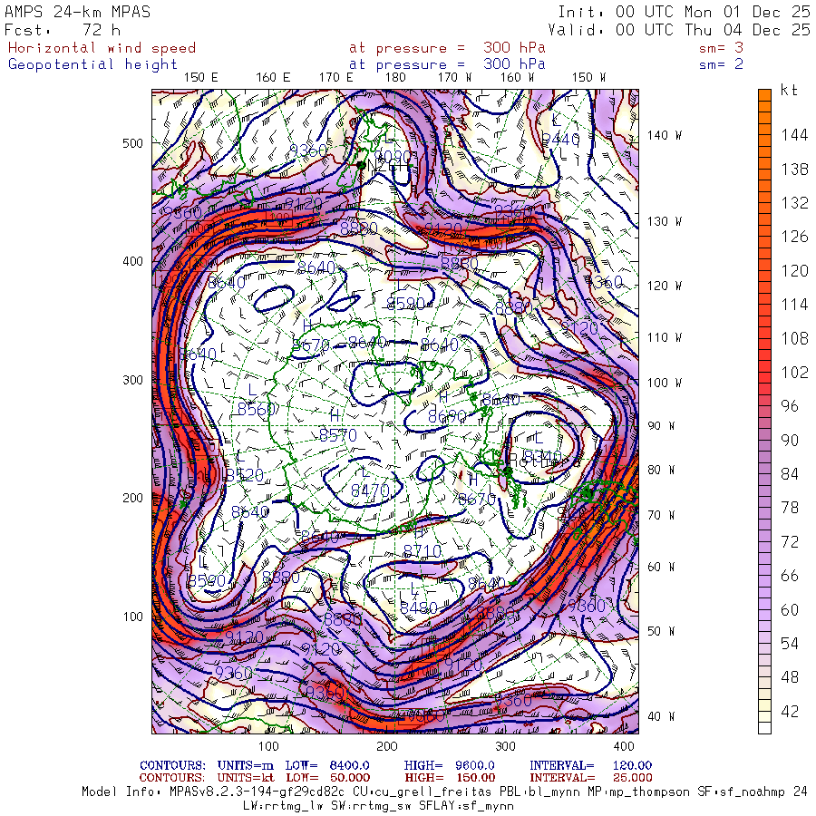Click the red 'INTERVAL= 25.000' value

point(590,778)
